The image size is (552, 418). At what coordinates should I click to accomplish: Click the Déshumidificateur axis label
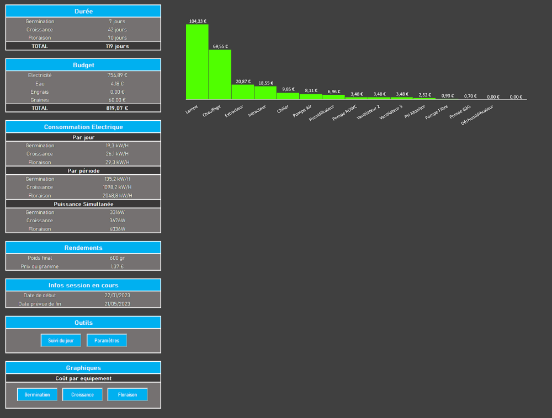pos(477,115)
